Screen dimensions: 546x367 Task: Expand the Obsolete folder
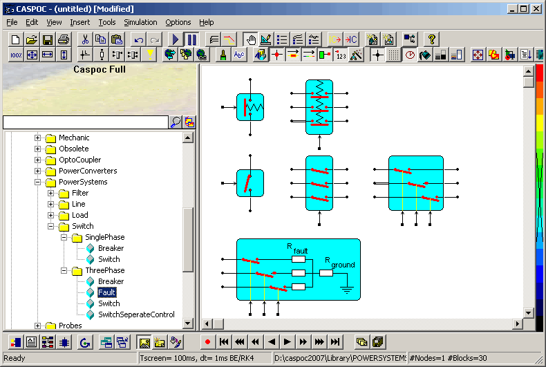pos(37,149)
